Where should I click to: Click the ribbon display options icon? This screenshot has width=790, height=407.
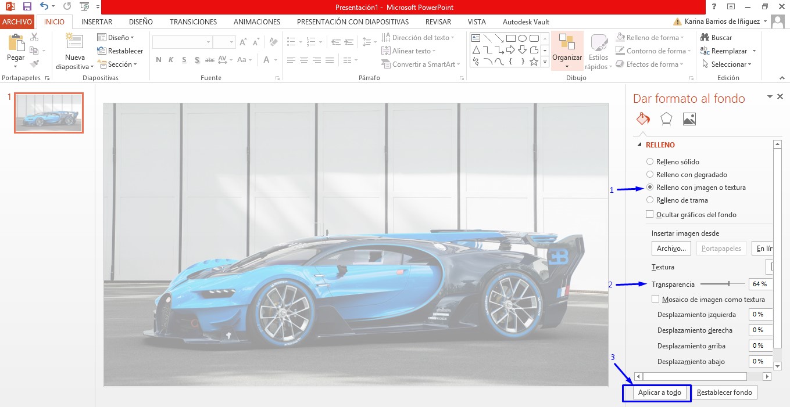click(730, 7)
